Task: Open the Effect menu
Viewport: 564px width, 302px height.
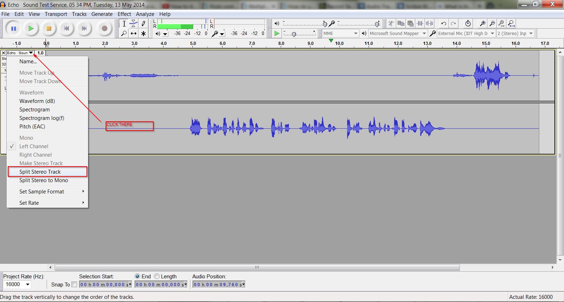Action: 124,14
